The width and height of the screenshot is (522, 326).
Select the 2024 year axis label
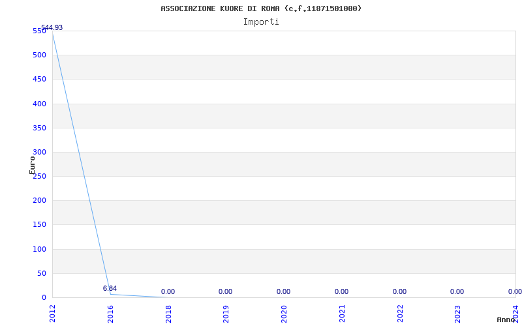(515, 314)
